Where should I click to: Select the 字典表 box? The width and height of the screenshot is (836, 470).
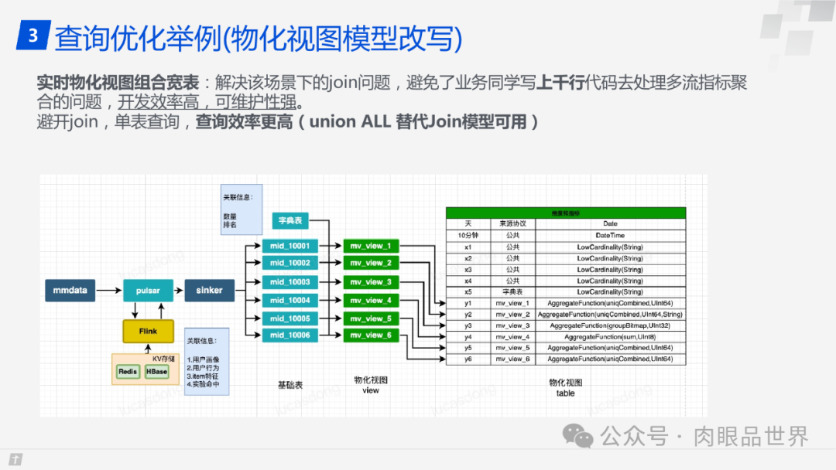290,220
